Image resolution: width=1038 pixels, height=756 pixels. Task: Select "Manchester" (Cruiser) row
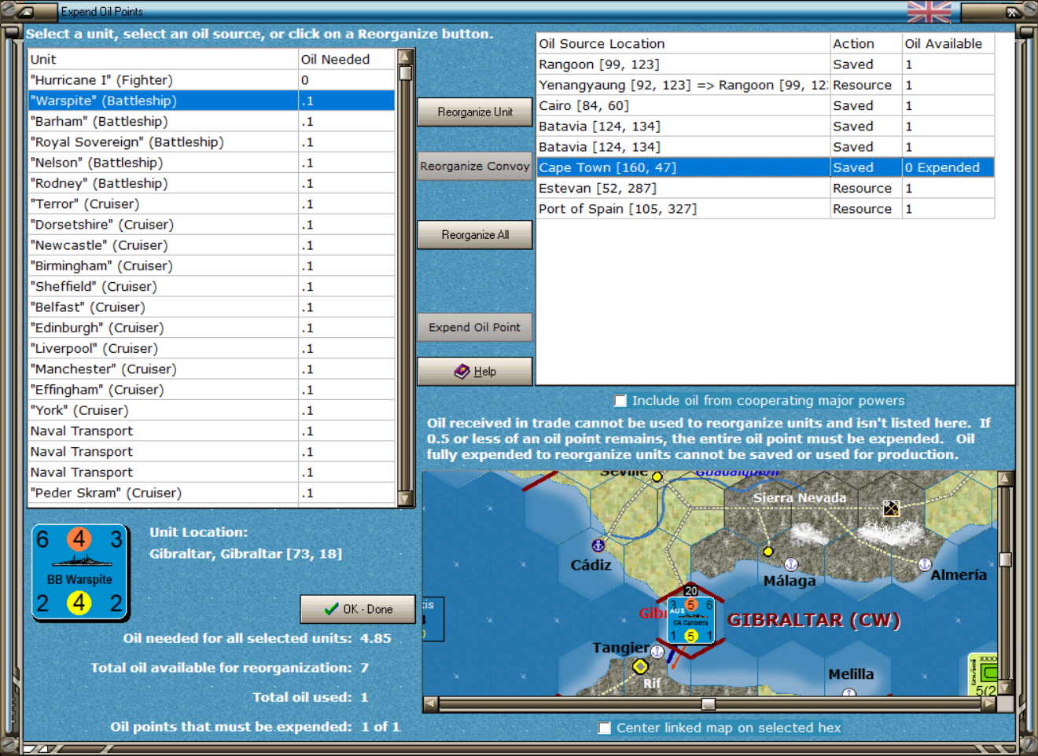[212, 369]
